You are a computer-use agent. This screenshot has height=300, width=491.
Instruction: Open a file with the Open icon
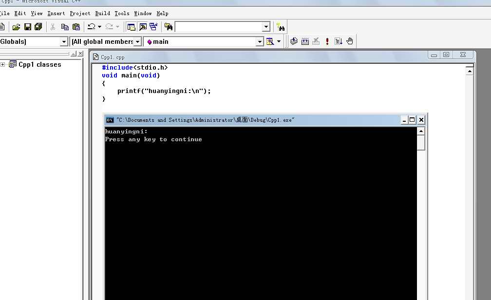click(x=16, y=27)
